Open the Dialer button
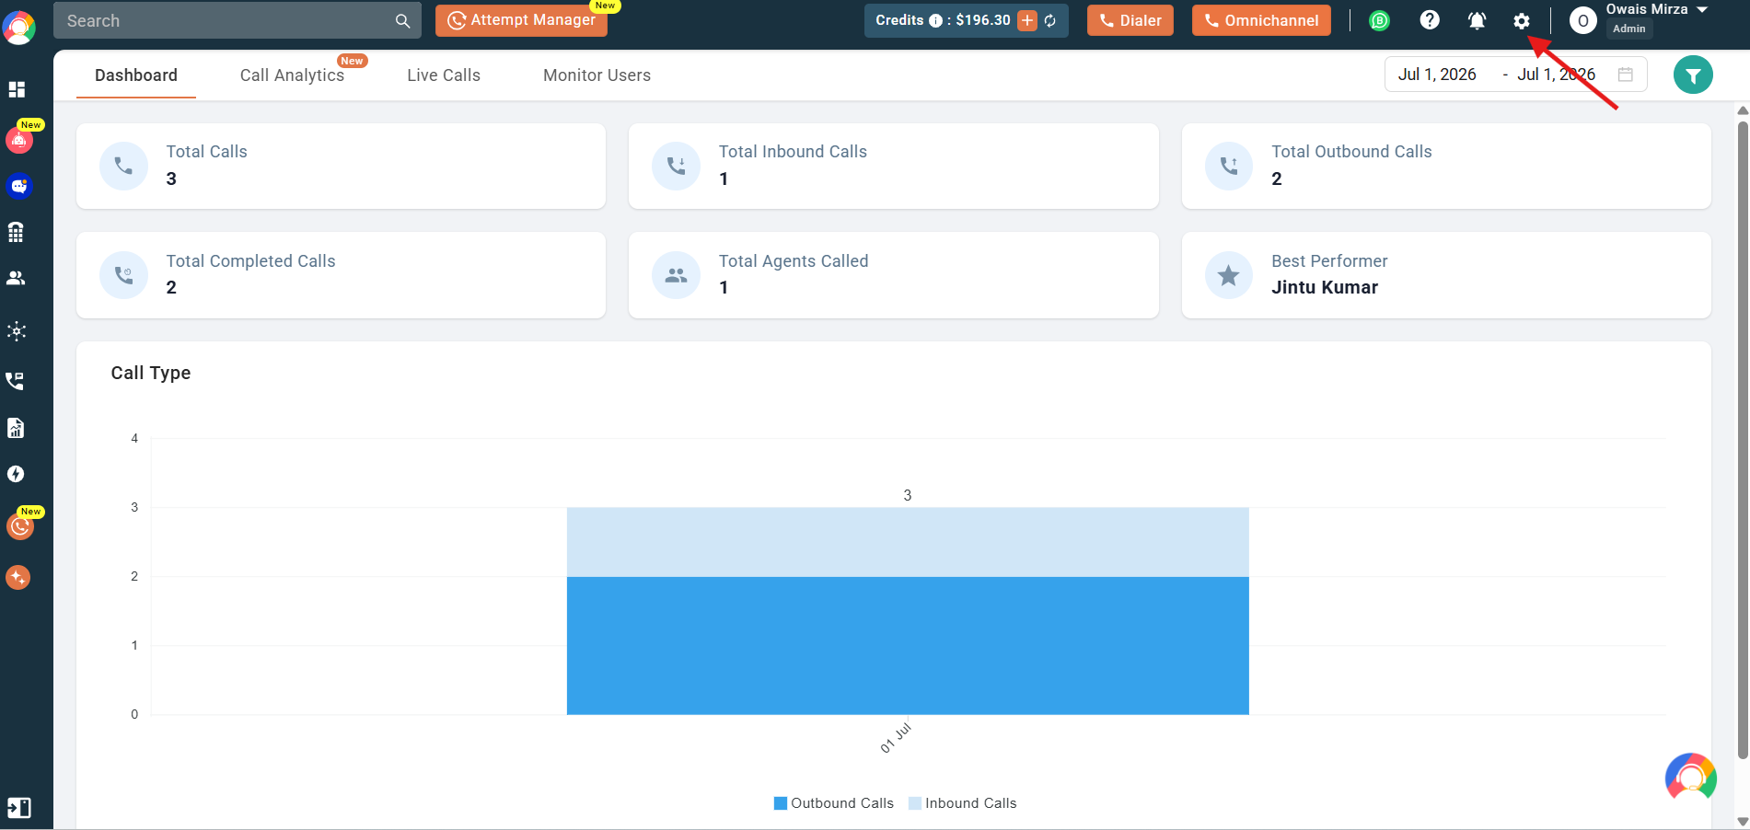Screen dimensions: 1750x830 click(x=1130, y=20)
